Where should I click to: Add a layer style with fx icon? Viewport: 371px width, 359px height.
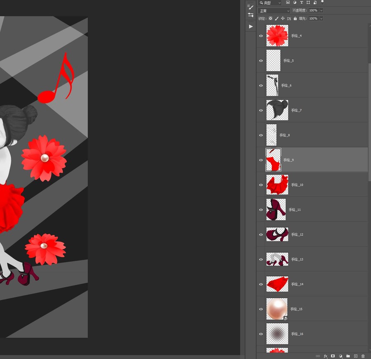click(326, 356)
